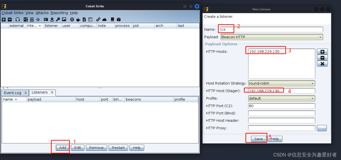Open HTTP Proxy settings ellipsis button
Image resolution: width=341 pixels, height=160 pixels.
tap(322, 128)
